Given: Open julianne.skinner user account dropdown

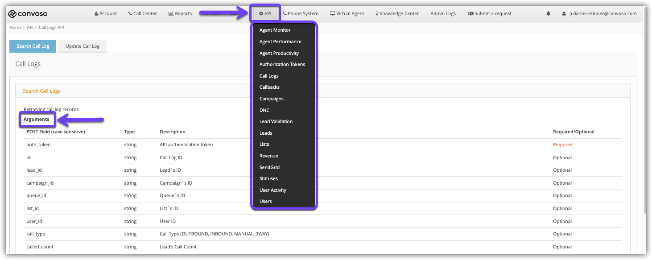Looking at the screenshot, I should (x=599, y=14).
